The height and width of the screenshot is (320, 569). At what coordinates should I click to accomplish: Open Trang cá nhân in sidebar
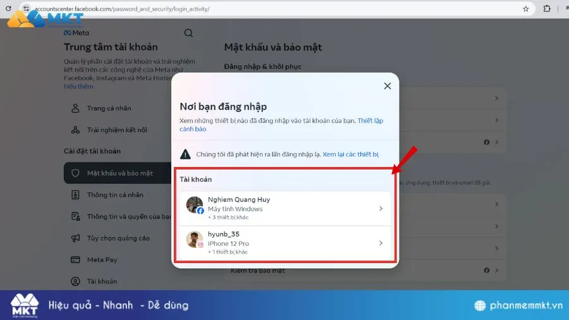click(x=105, y=108)
